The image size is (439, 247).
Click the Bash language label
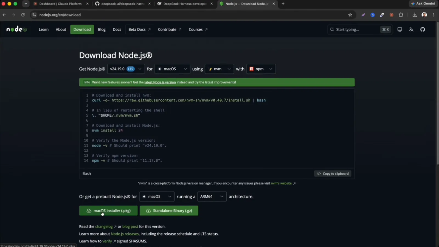pos(87,173)
